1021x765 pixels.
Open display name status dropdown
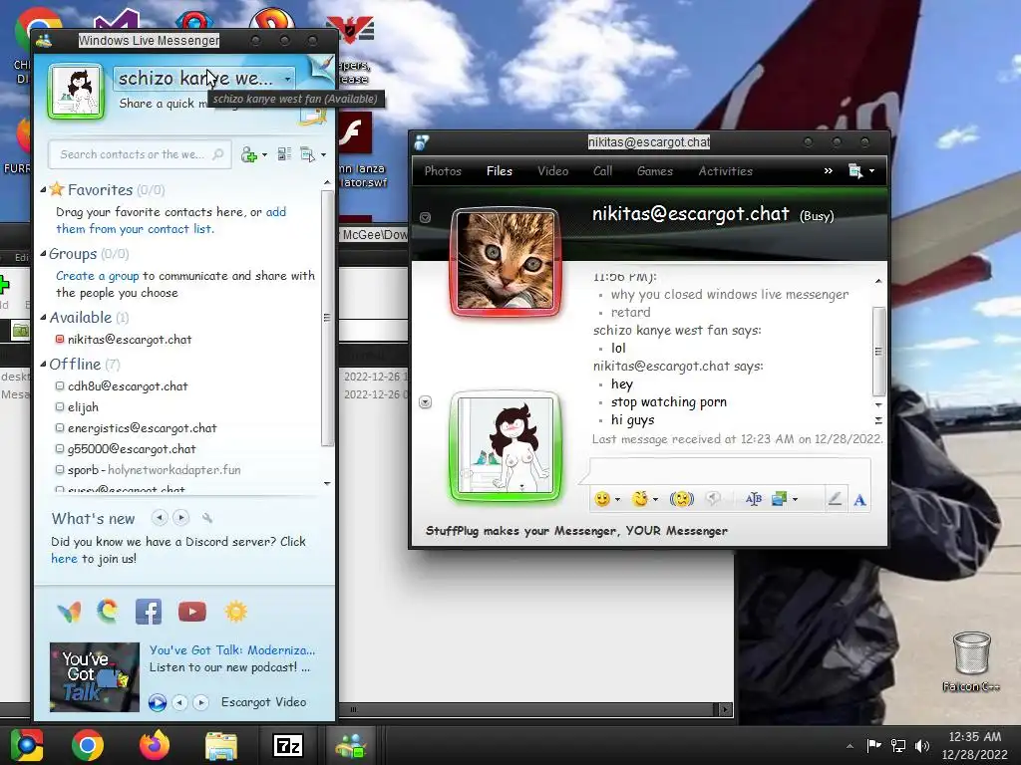[287, 79]
